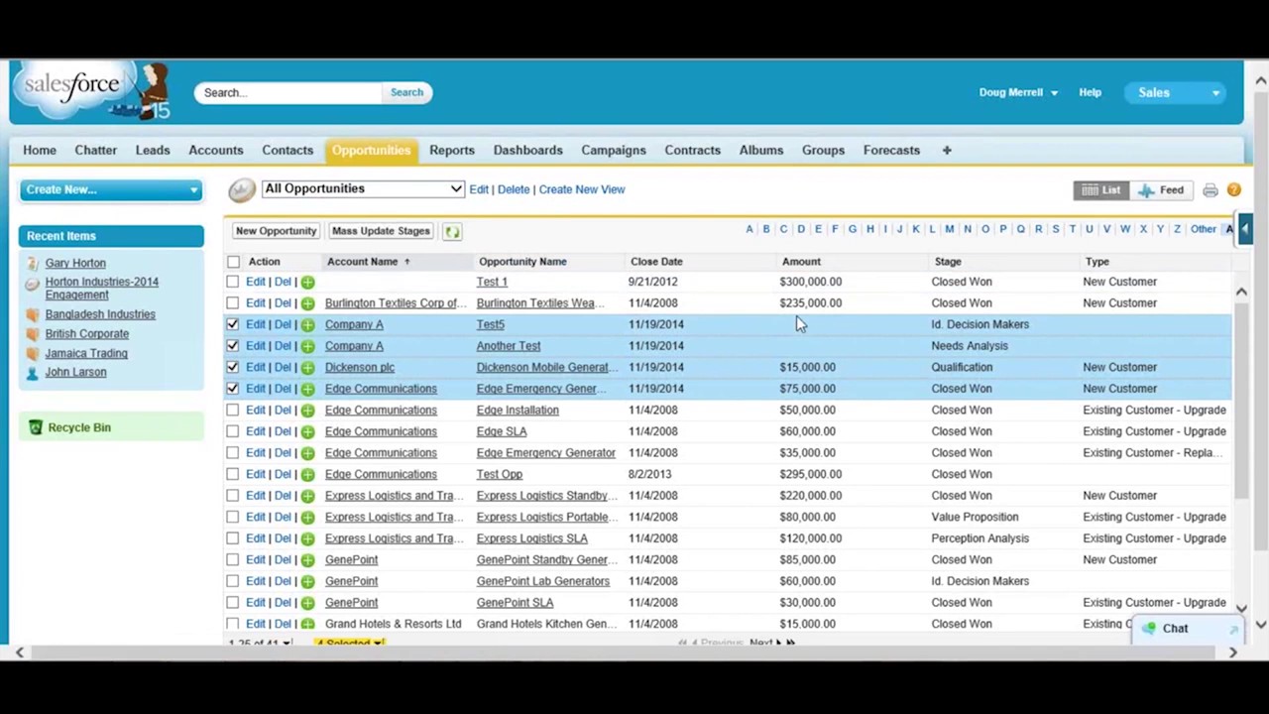1269x714 pixels.
Task: Click the page scroll-down arrow at far right
Action: coord(1261,625)
